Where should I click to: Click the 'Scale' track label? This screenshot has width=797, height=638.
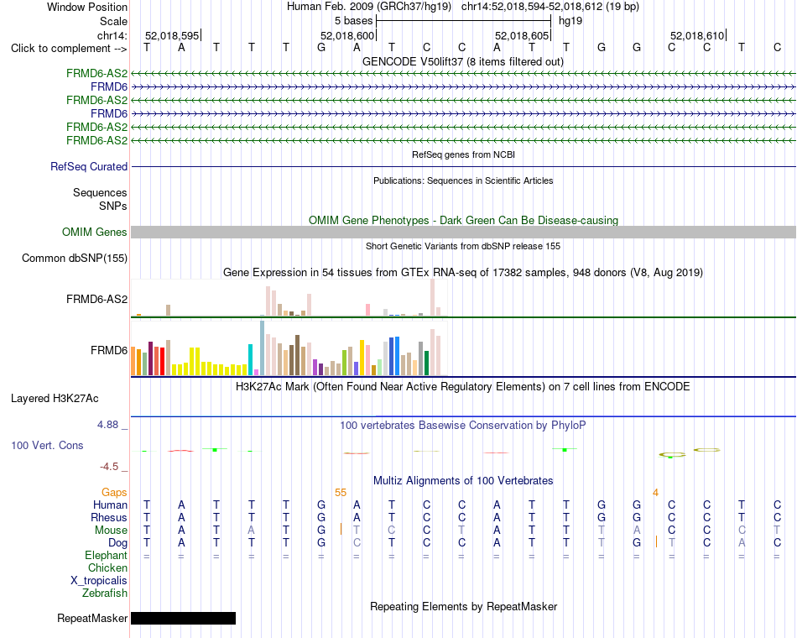[113, 21]
